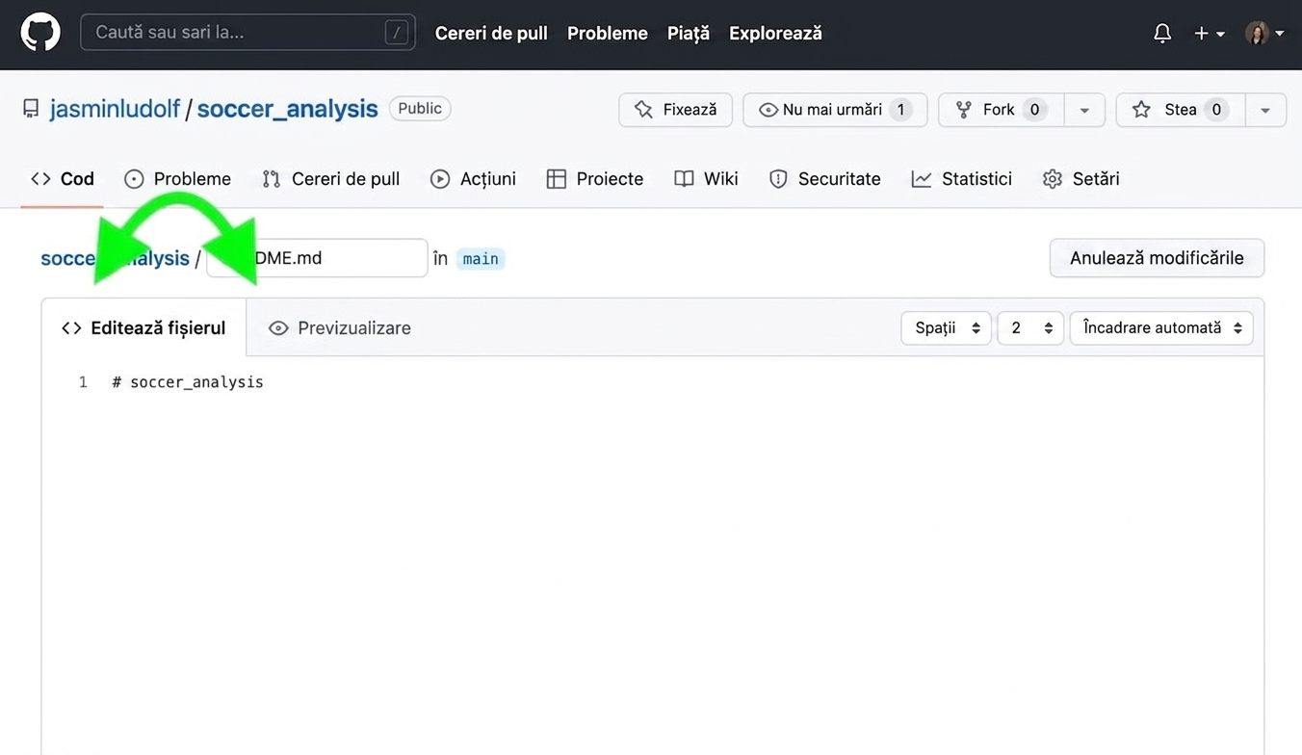Screen dimensions: 1302x755
Task: Open 'Probleme' in the top navigation bar
Action: click(608, 33)
